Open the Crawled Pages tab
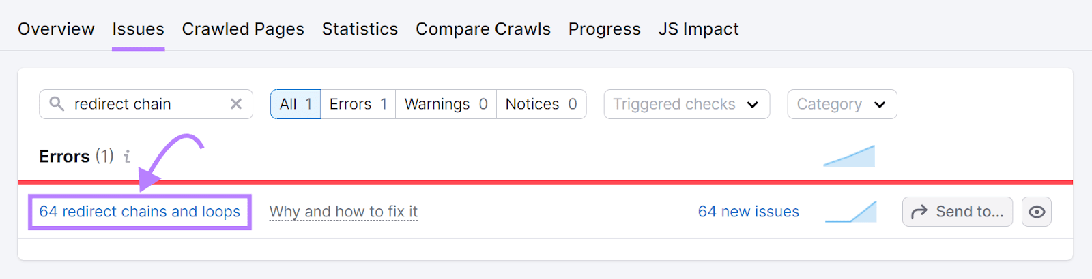 243,29
